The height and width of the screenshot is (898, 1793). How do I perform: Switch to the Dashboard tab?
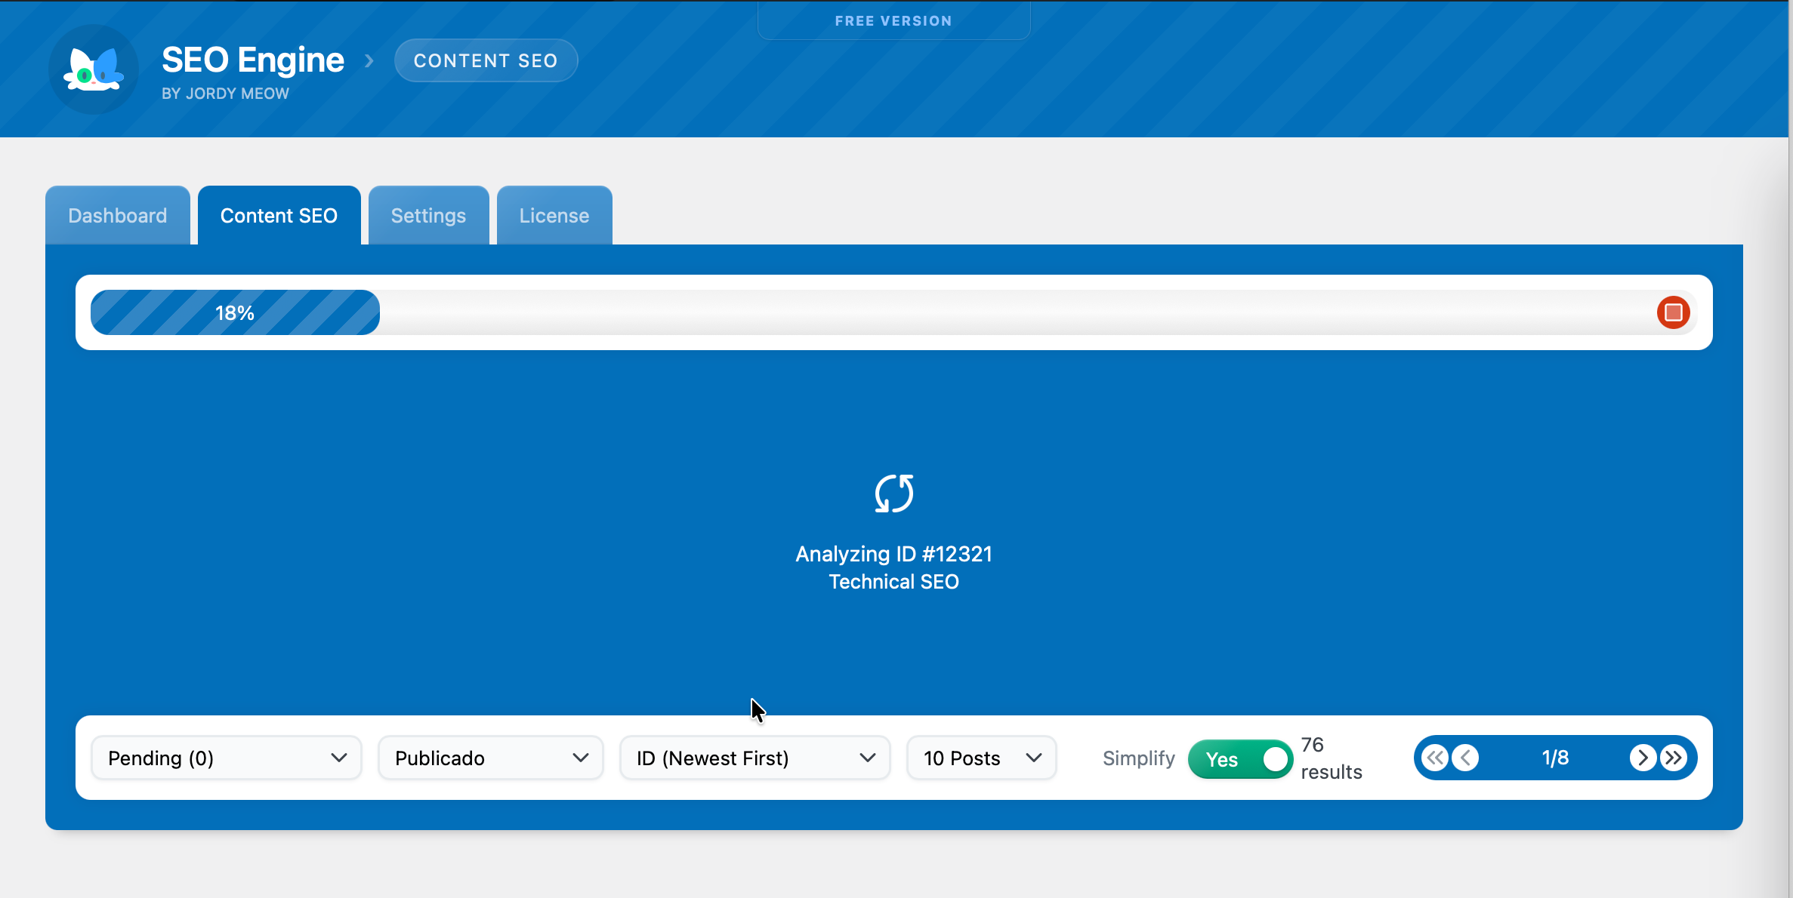point(118,216)
